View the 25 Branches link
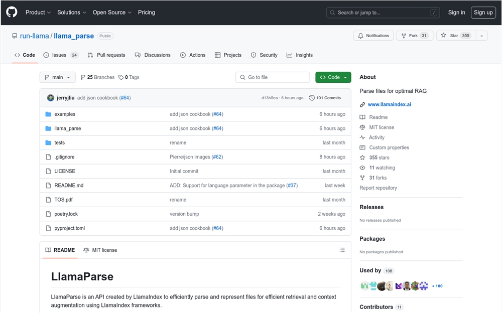The height and width of the screenshot is (313, 502). coord(97,77)
